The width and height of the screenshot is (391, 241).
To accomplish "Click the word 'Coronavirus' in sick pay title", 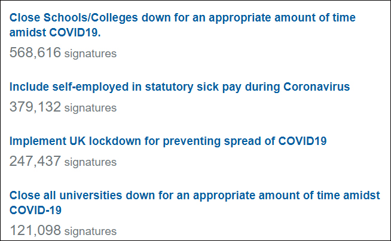I will 316,86.
